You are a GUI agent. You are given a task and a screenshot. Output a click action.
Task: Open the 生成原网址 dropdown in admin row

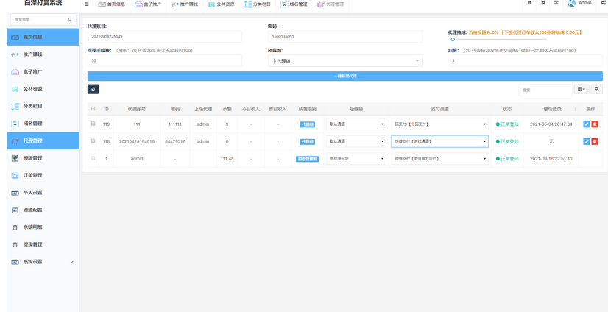pos(356,158)
